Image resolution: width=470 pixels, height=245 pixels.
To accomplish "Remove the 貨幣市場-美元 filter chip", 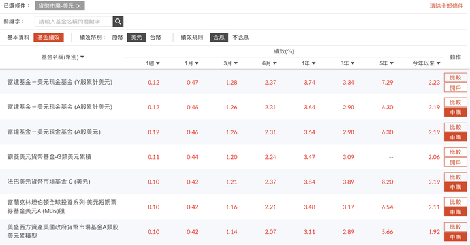I will tap(78, 6).
